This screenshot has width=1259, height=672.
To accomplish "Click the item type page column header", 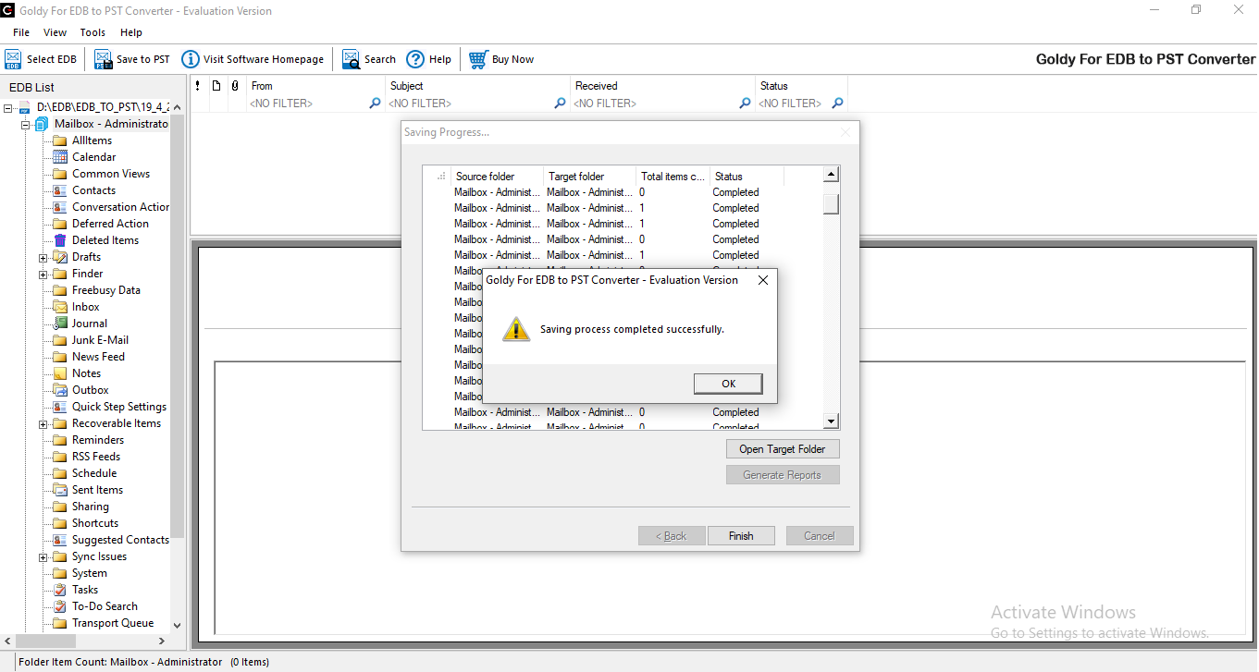I will (216, 86).
